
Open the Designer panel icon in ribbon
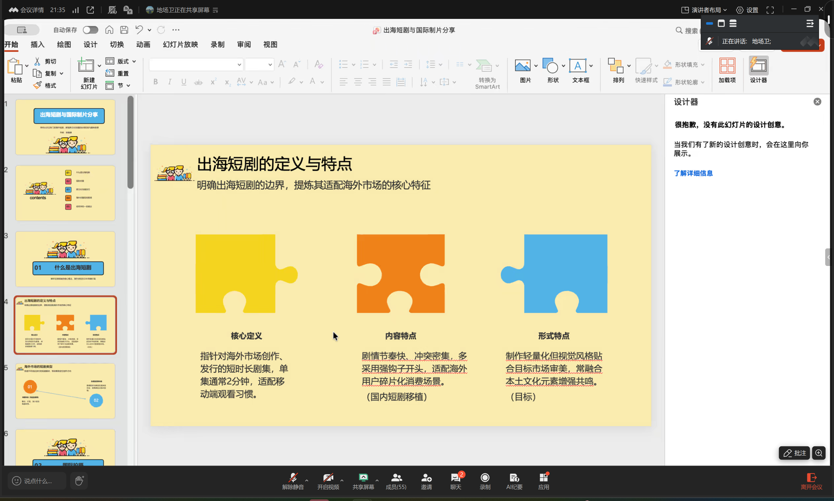758,66
